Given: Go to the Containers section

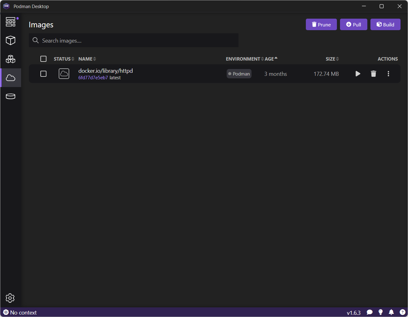Looking at the screenshot, I should click(11, 40).
